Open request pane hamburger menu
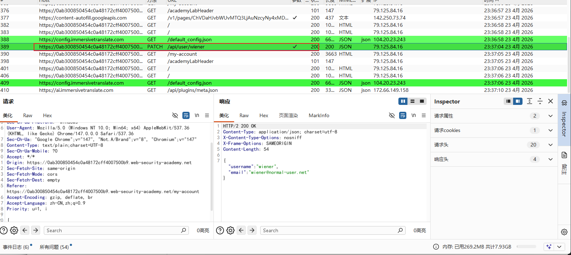The height and width of the screenshot is (255, 571). click(x=207, y=115)
